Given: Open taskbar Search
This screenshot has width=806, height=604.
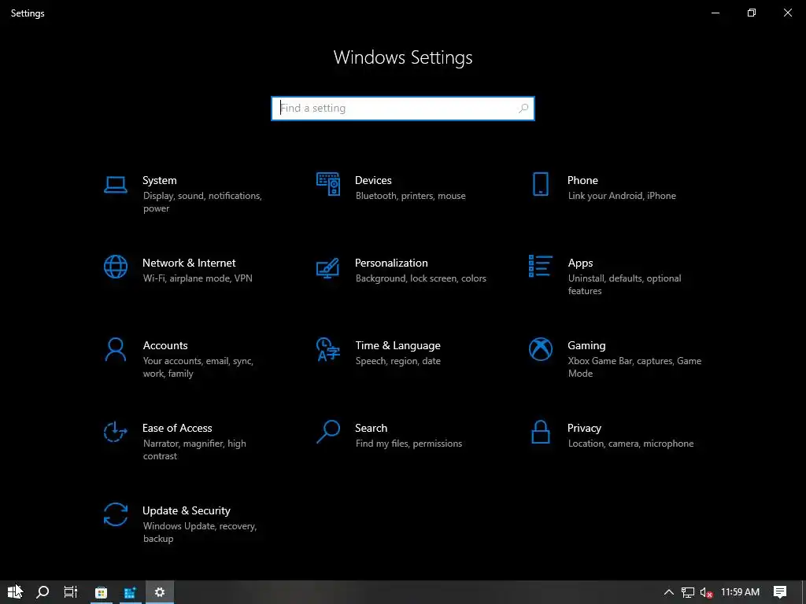Looking at the screenshot, I should [x=43, y=592].
